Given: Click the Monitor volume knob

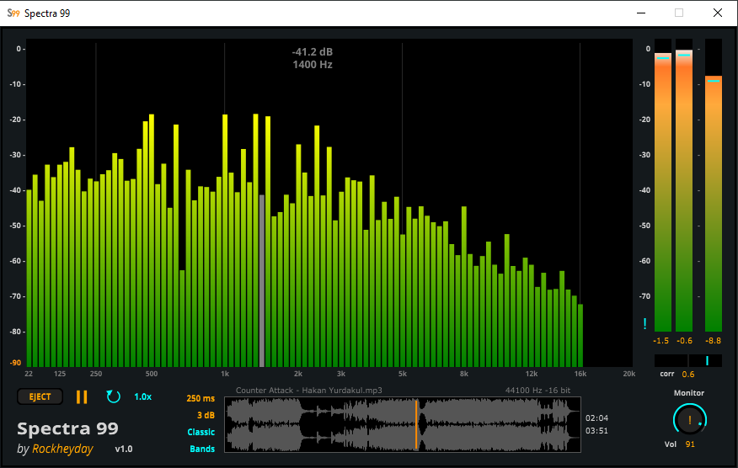Looking at the screenshot, I should click(688, 419).
